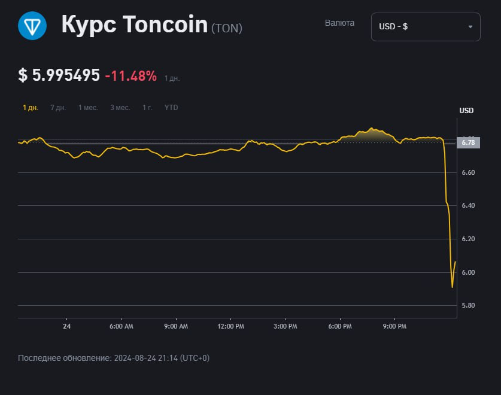
Task: Click the 6.78 price marker on axis
Action: pos(468,142)
